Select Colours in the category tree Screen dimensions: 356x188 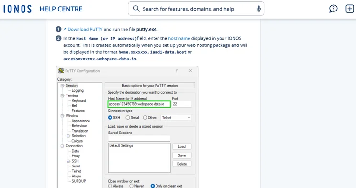coord(77,141)
